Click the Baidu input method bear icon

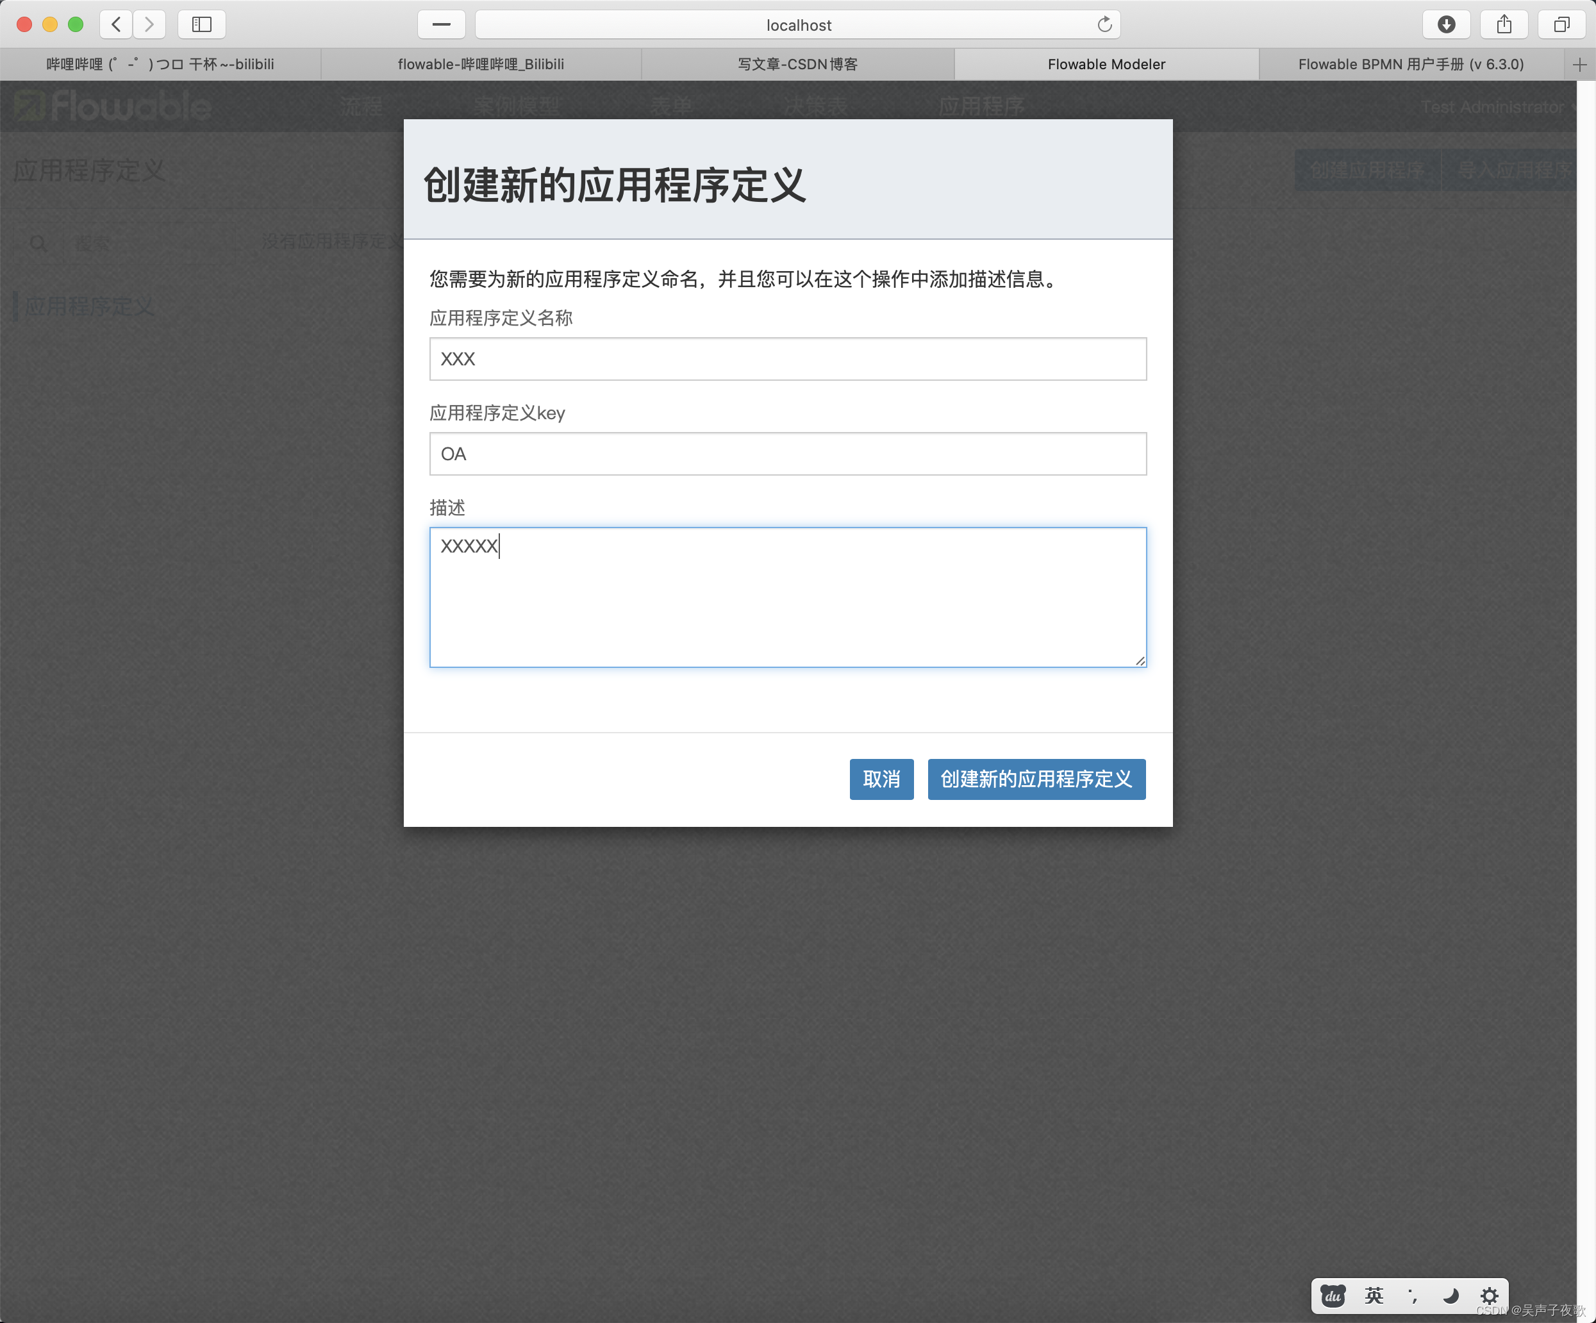(1333, 1295)
